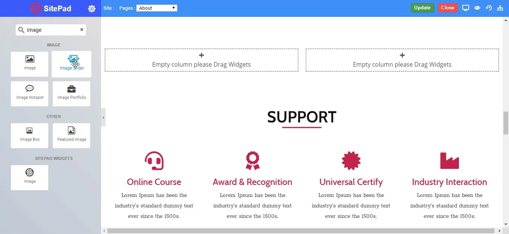Screen dimensions: 509x234
Task: Preview the page using the eye icon
Action: pos(477,7)
